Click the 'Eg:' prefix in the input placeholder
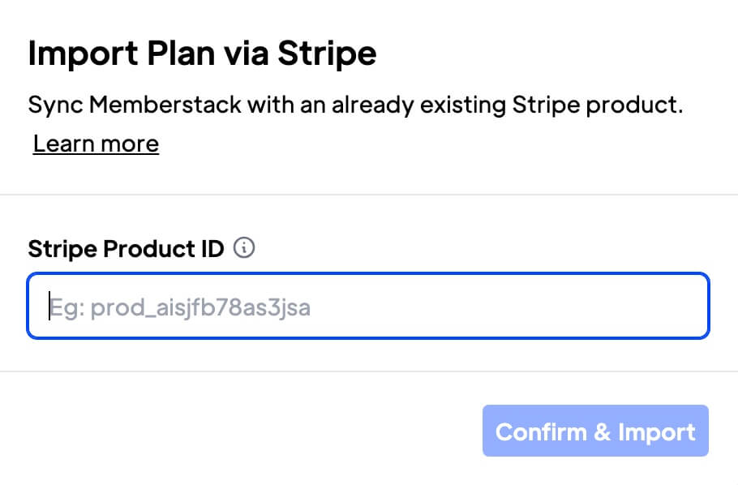Image resolution: width=738 pixels, height=485 pixels. coord(67,308)
